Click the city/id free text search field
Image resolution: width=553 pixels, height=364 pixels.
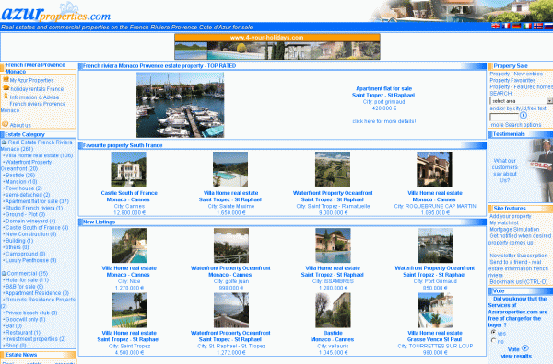coord(504,117)
